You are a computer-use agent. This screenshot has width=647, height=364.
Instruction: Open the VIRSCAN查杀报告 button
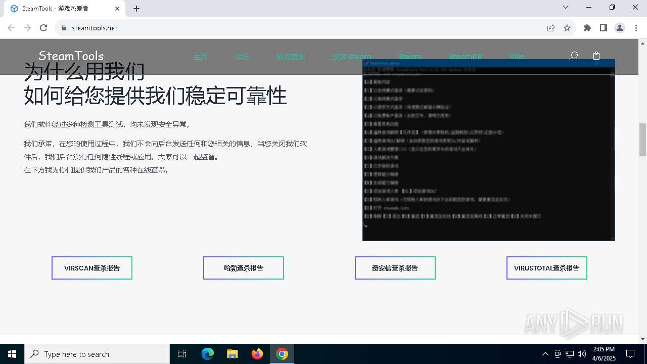[x=92, y=268]
